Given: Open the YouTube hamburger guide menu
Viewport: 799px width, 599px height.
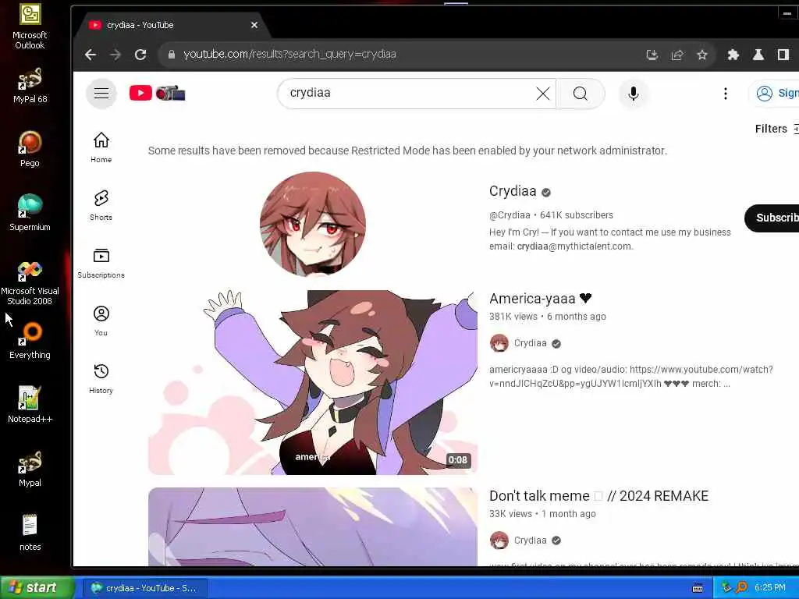Looking at the screenshot, I should coord(101,94).
